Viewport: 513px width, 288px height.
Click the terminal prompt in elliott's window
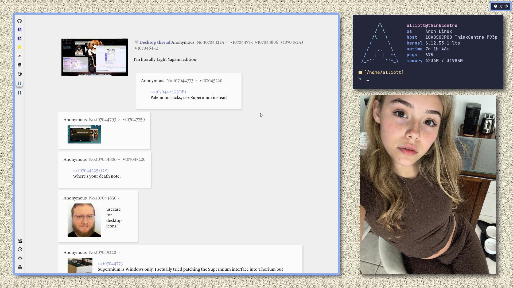[368, 80]
